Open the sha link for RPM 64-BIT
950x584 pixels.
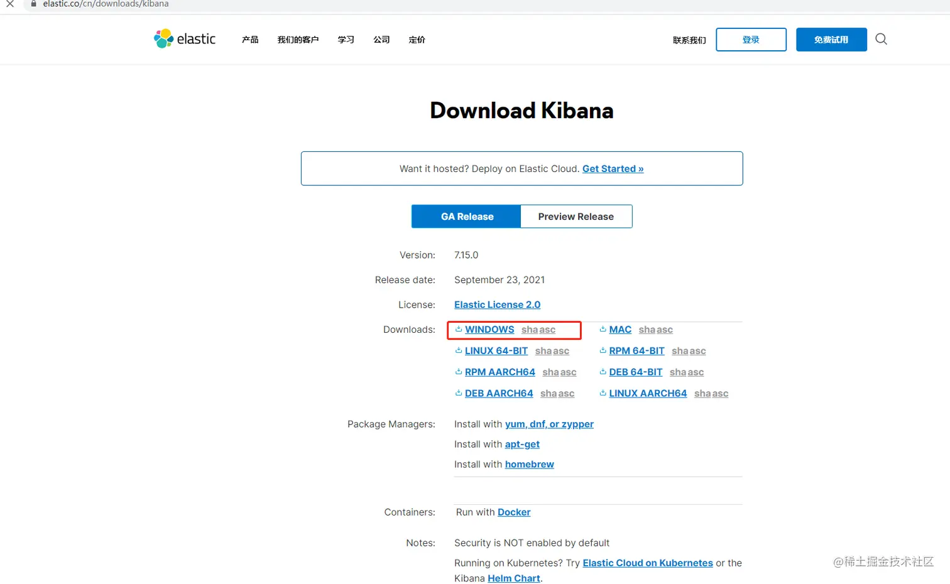(680, 351)
